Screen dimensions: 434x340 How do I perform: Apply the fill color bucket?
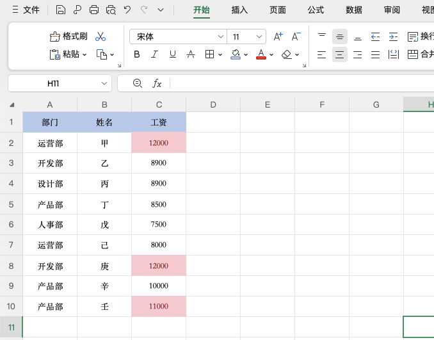pyautogui.click(x=236, y=54)
